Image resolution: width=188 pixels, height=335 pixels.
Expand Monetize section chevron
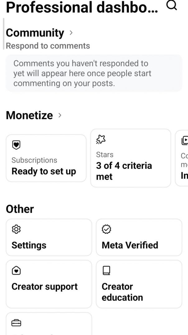click(60, 115)
